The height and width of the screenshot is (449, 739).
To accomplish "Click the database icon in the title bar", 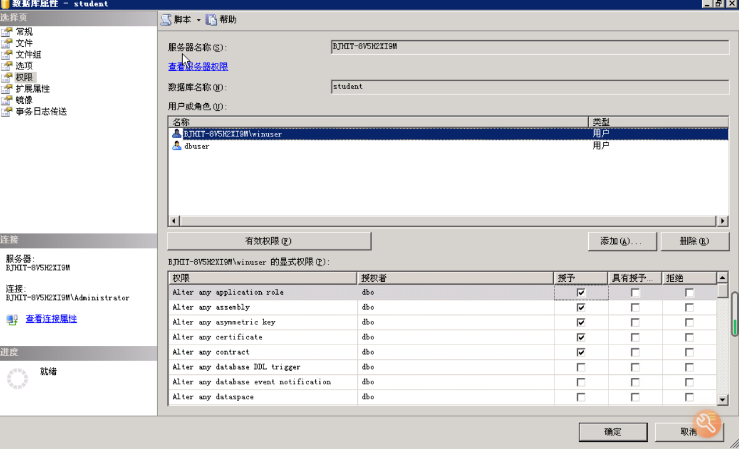I will [x=5, y=4].
